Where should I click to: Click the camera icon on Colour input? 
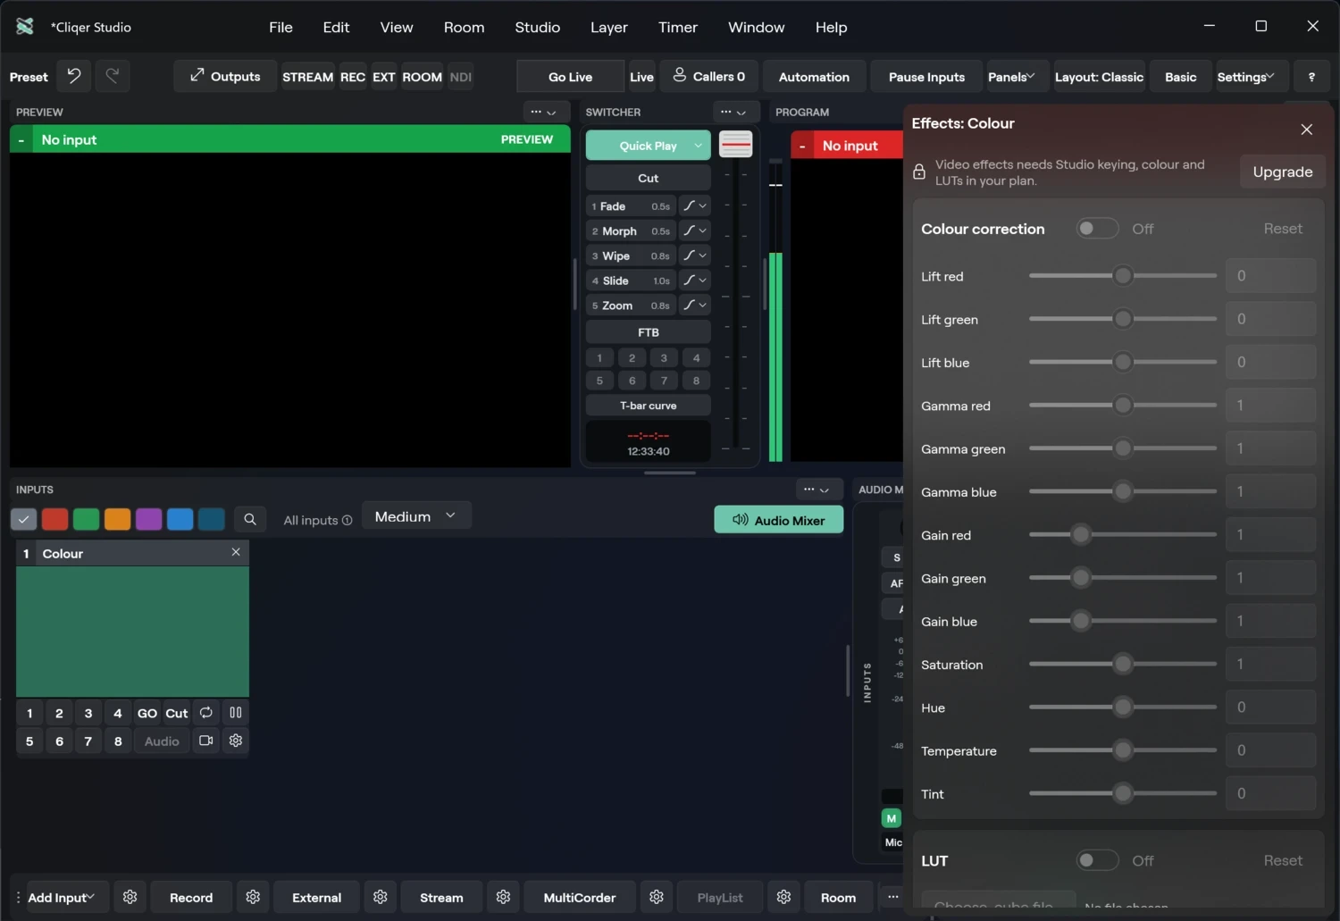click(206, 741)
